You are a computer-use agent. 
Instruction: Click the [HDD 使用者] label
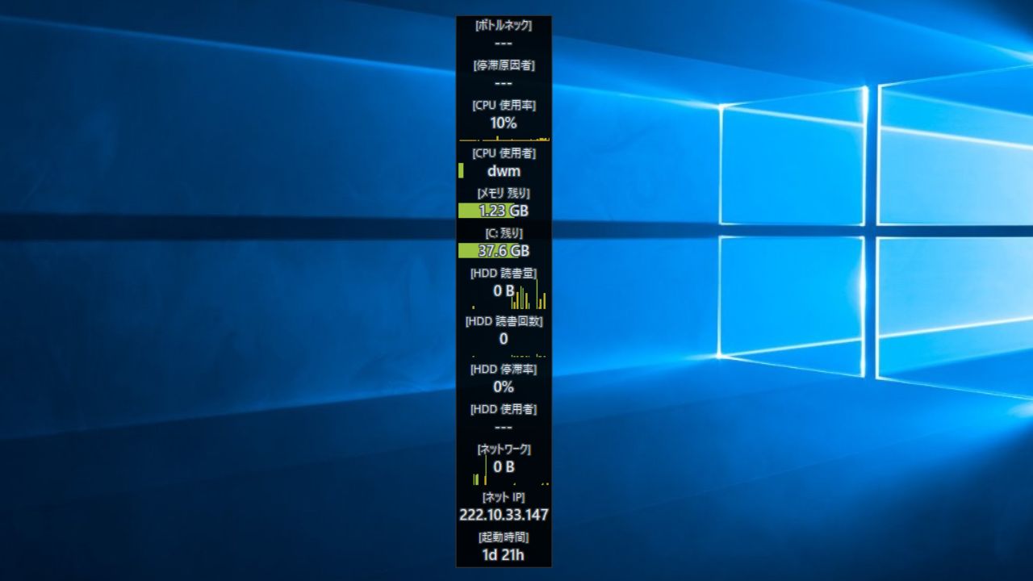click(x=504, y=408)
